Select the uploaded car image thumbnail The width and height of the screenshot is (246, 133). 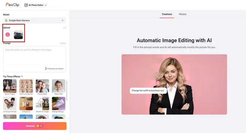click(18, 35)
